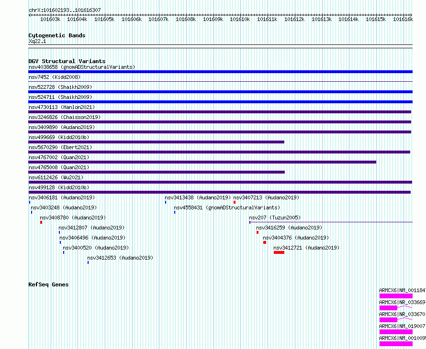Open nsv524711 (Shaikh2009) variant
This screenshot has width=426, height=349.
[x=60, y=97]
